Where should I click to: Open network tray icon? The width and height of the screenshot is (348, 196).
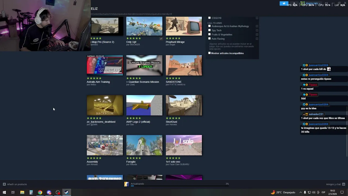tap(309, 192)
